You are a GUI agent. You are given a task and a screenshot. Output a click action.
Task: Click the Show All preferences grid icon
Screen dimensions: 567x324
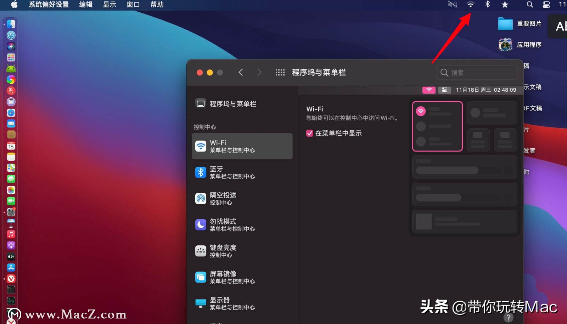coord(280,72)
